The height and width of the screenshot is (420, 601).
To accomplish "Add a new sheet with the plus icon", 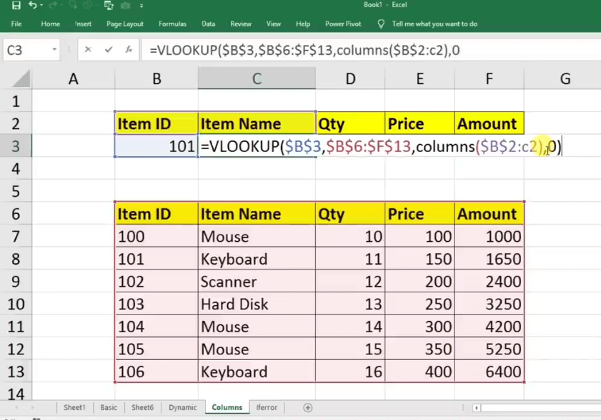I will (308, 408).
